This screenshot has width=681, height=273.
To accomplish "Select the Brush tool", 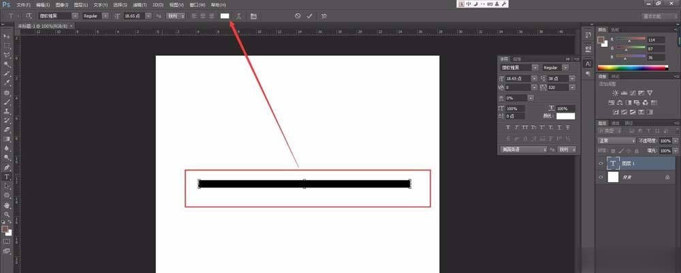I will (x=7, y=102).
